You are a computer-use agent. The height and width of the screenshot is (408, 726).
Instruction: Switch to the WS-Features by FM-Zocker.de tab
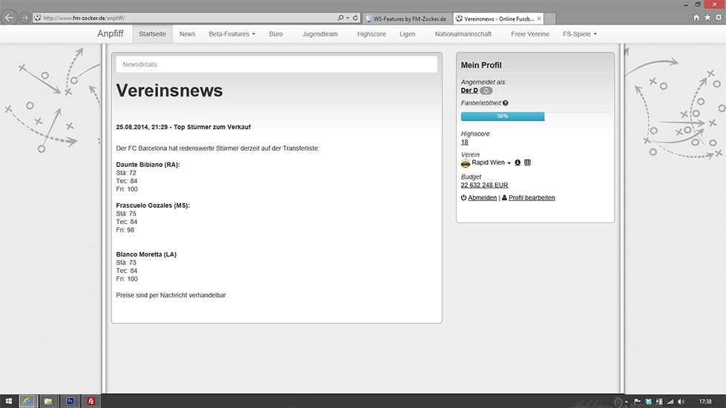coord(408,18)
